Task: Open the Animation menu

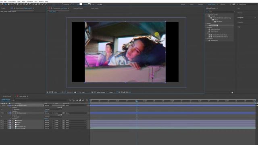Action: [30, 2]
